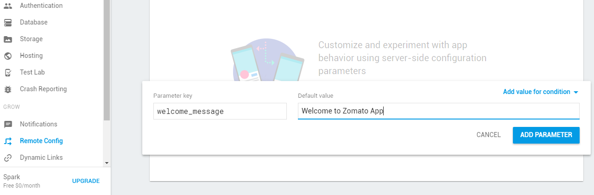Click the dropdown arrow beside Add value for condition
The image size is (594, 195).
(575, 92)
